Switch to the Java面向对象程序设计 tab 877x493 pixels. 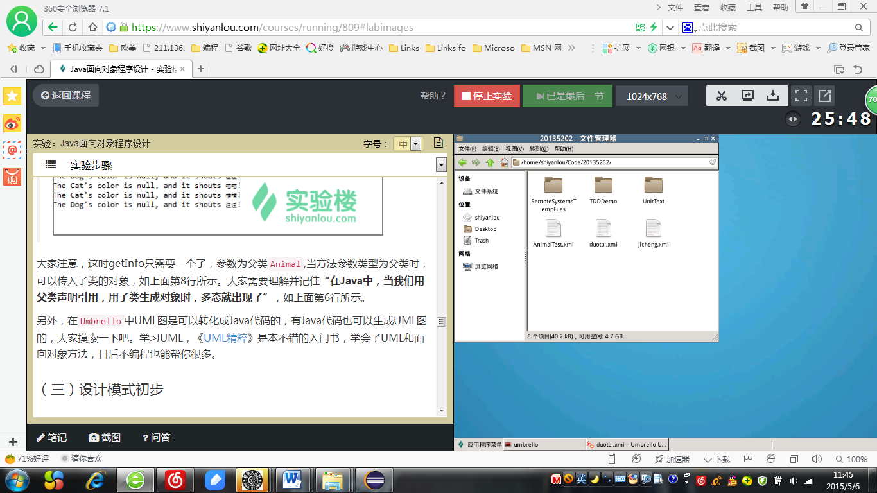click(121, 69)
